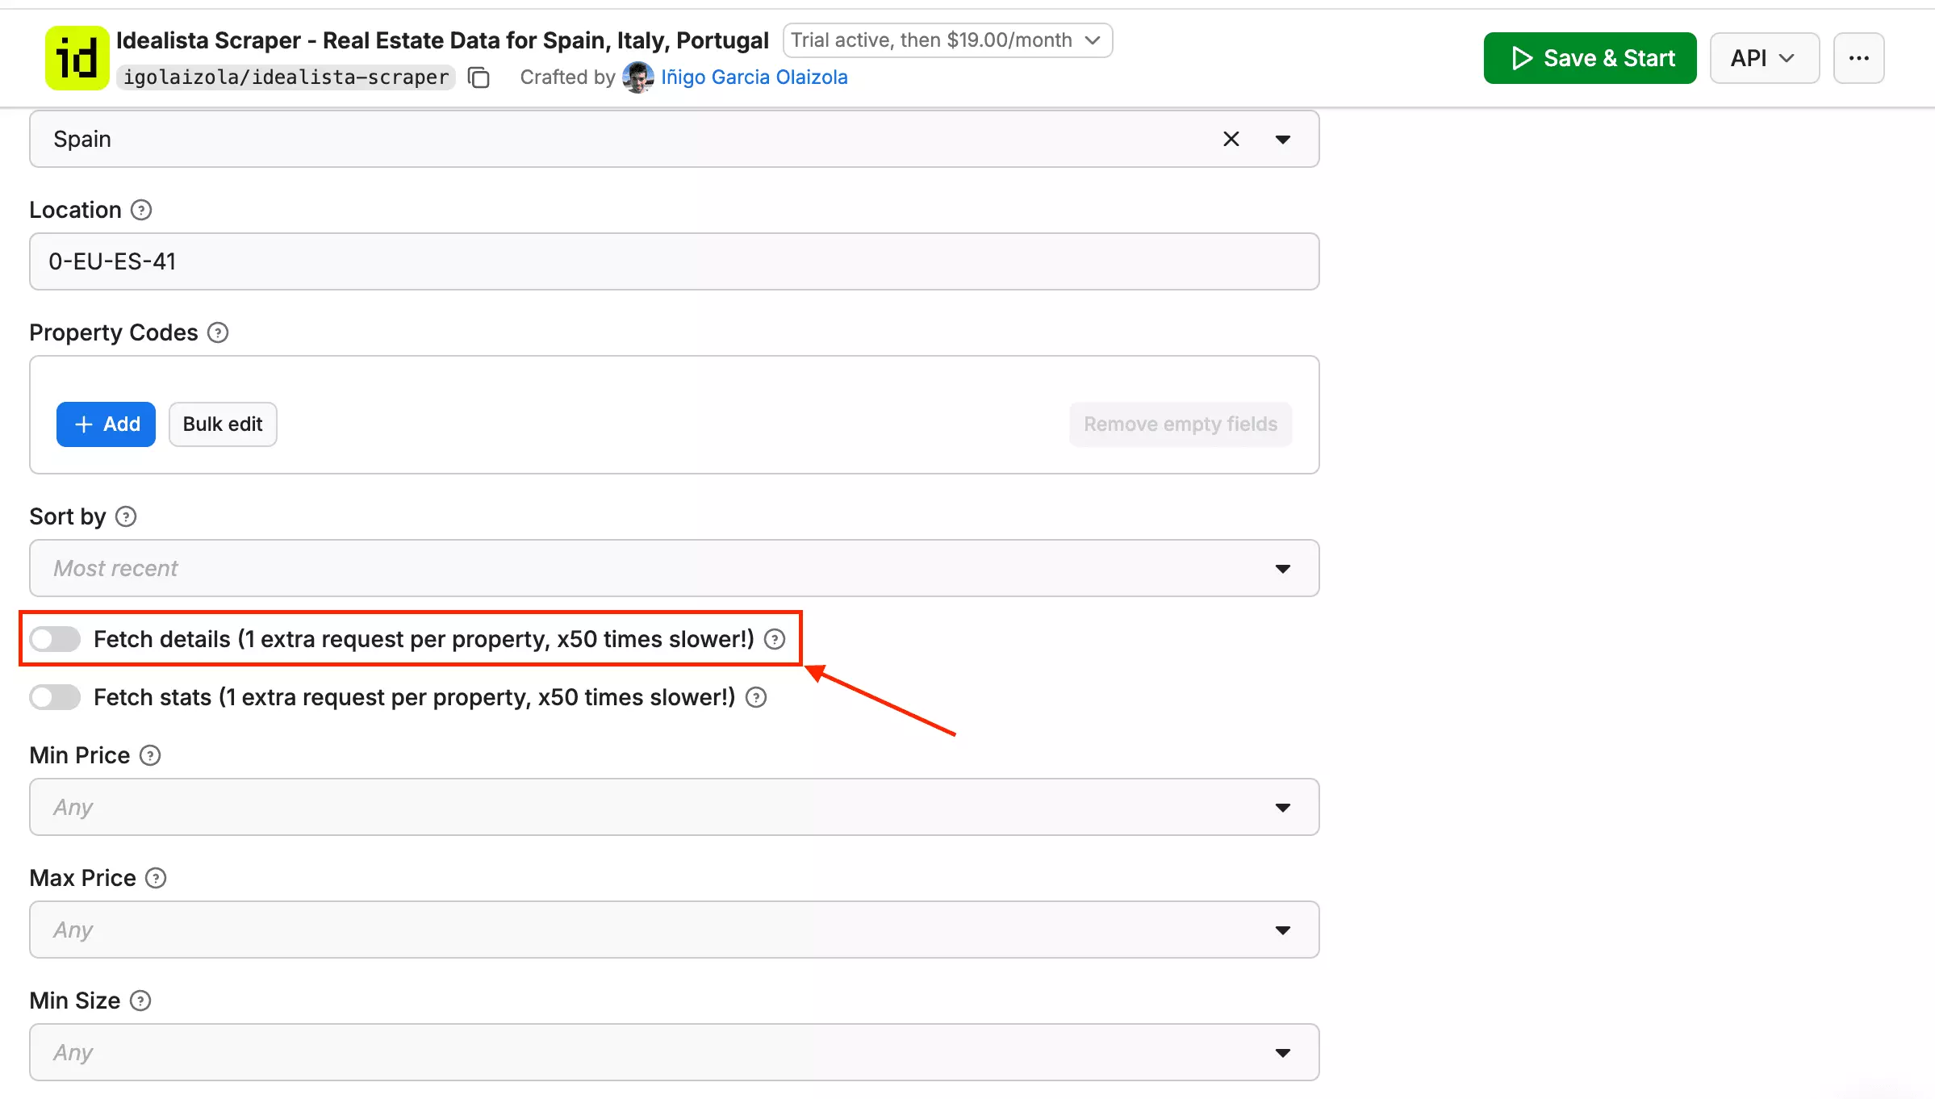Open the Sort by Most recent dropdown
This screenshot has height=1099, width=1935.
click(675, 568)
